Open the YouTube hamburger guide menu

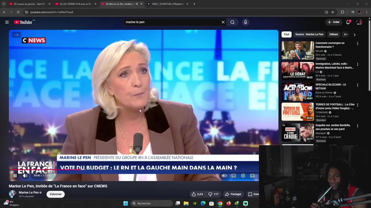click(x=7, y=22)
